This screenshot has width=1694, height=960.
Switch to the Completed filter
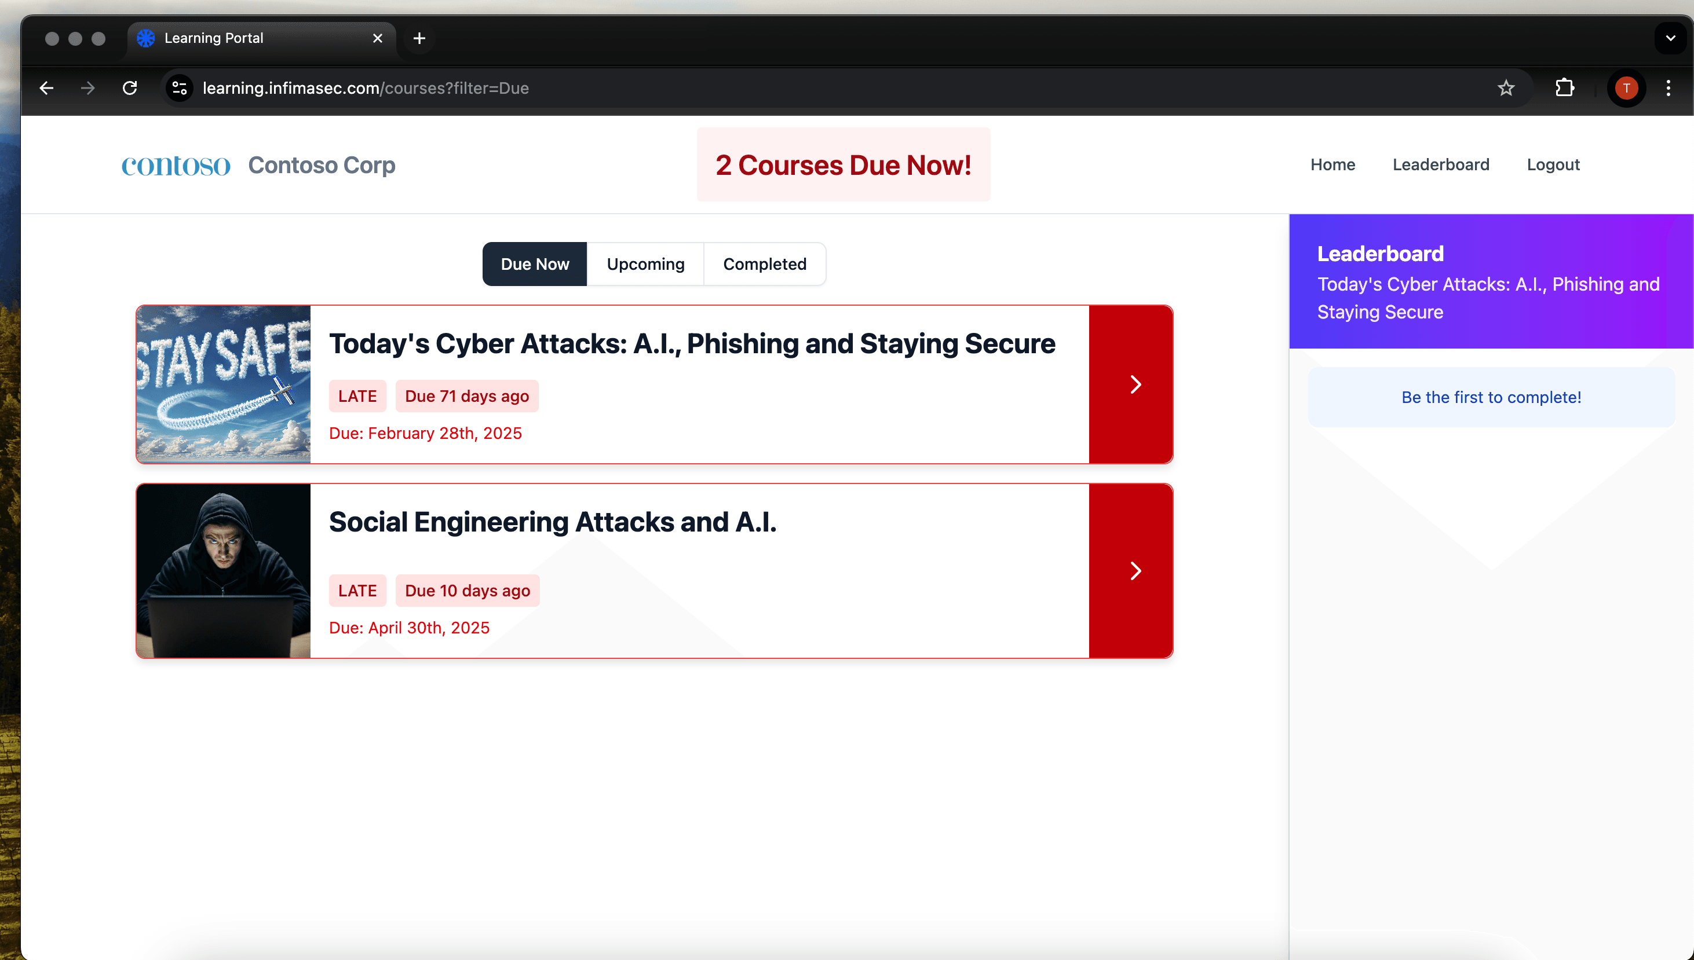[765, 263]
